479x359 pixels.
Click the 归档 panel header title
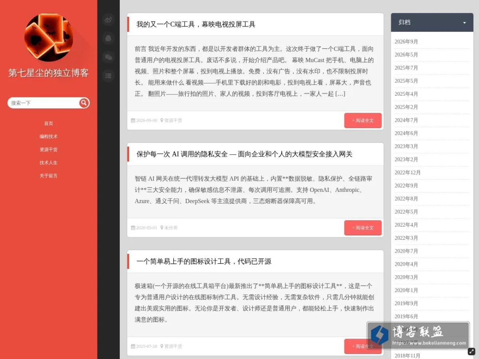point(404,22)
